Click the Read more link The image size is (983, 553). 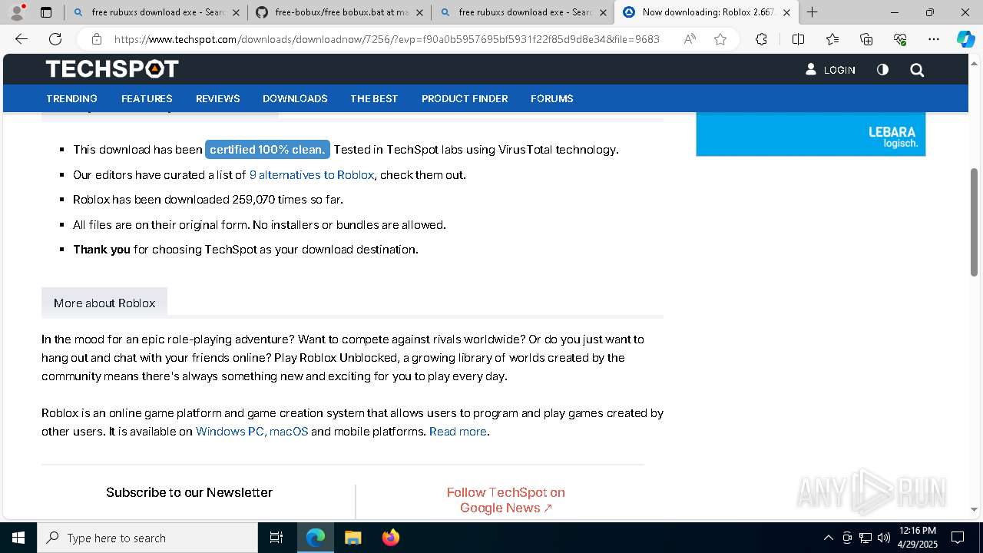[x=458, y=432]
